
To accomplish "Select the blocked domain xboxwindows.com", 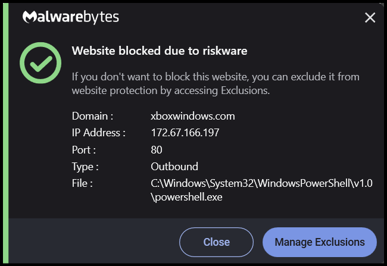I will (193, 115).
